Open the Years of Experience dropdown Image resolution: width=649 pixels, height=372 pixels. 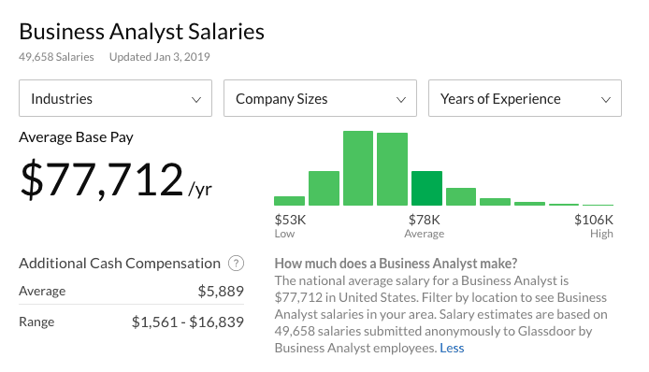[x=525, y=98]
